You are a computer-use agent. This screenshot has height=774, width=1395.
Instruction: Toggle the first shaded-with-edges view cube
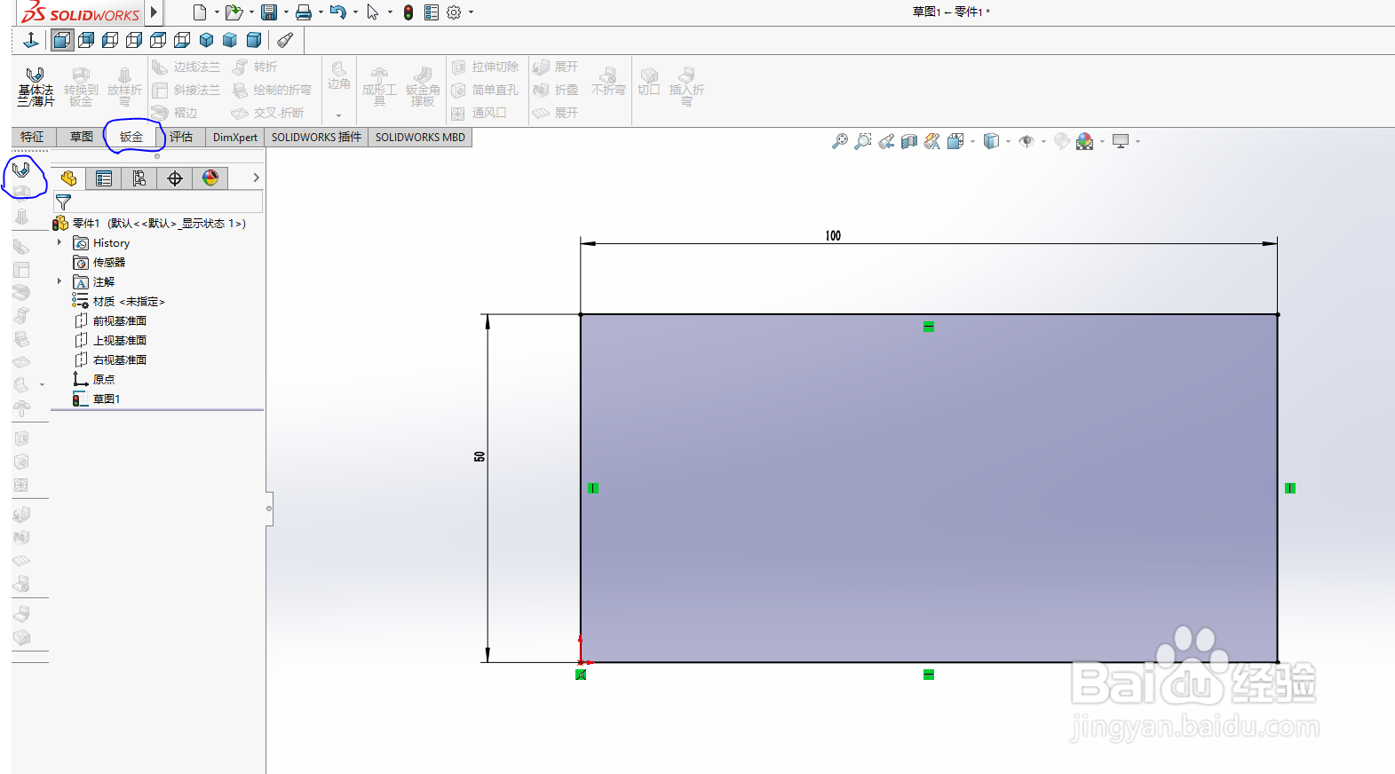pos(61,40)
